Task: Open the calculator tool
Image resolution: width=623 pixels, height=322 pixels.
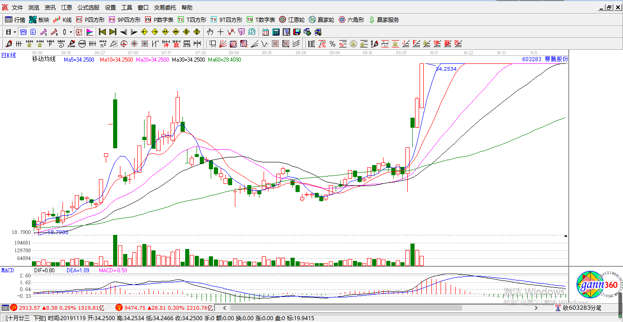Action: click(x=276, y=32)
